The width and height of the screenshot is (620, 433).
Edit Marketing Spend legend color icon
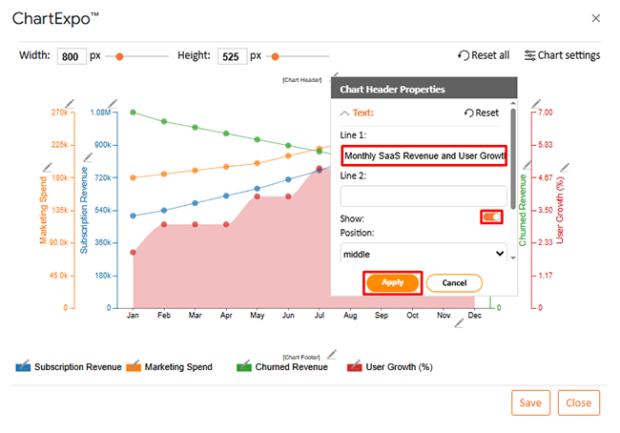pyautogui.click(x=134, y=366)
